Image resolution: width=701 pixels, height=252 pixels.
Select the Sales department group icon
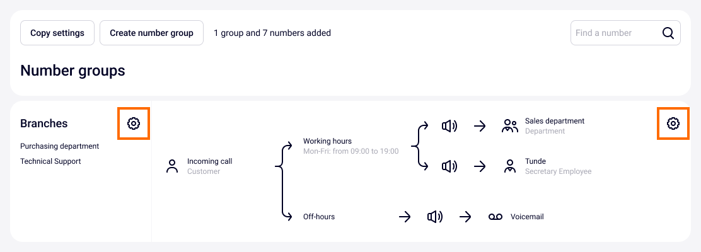click(509, 126)
